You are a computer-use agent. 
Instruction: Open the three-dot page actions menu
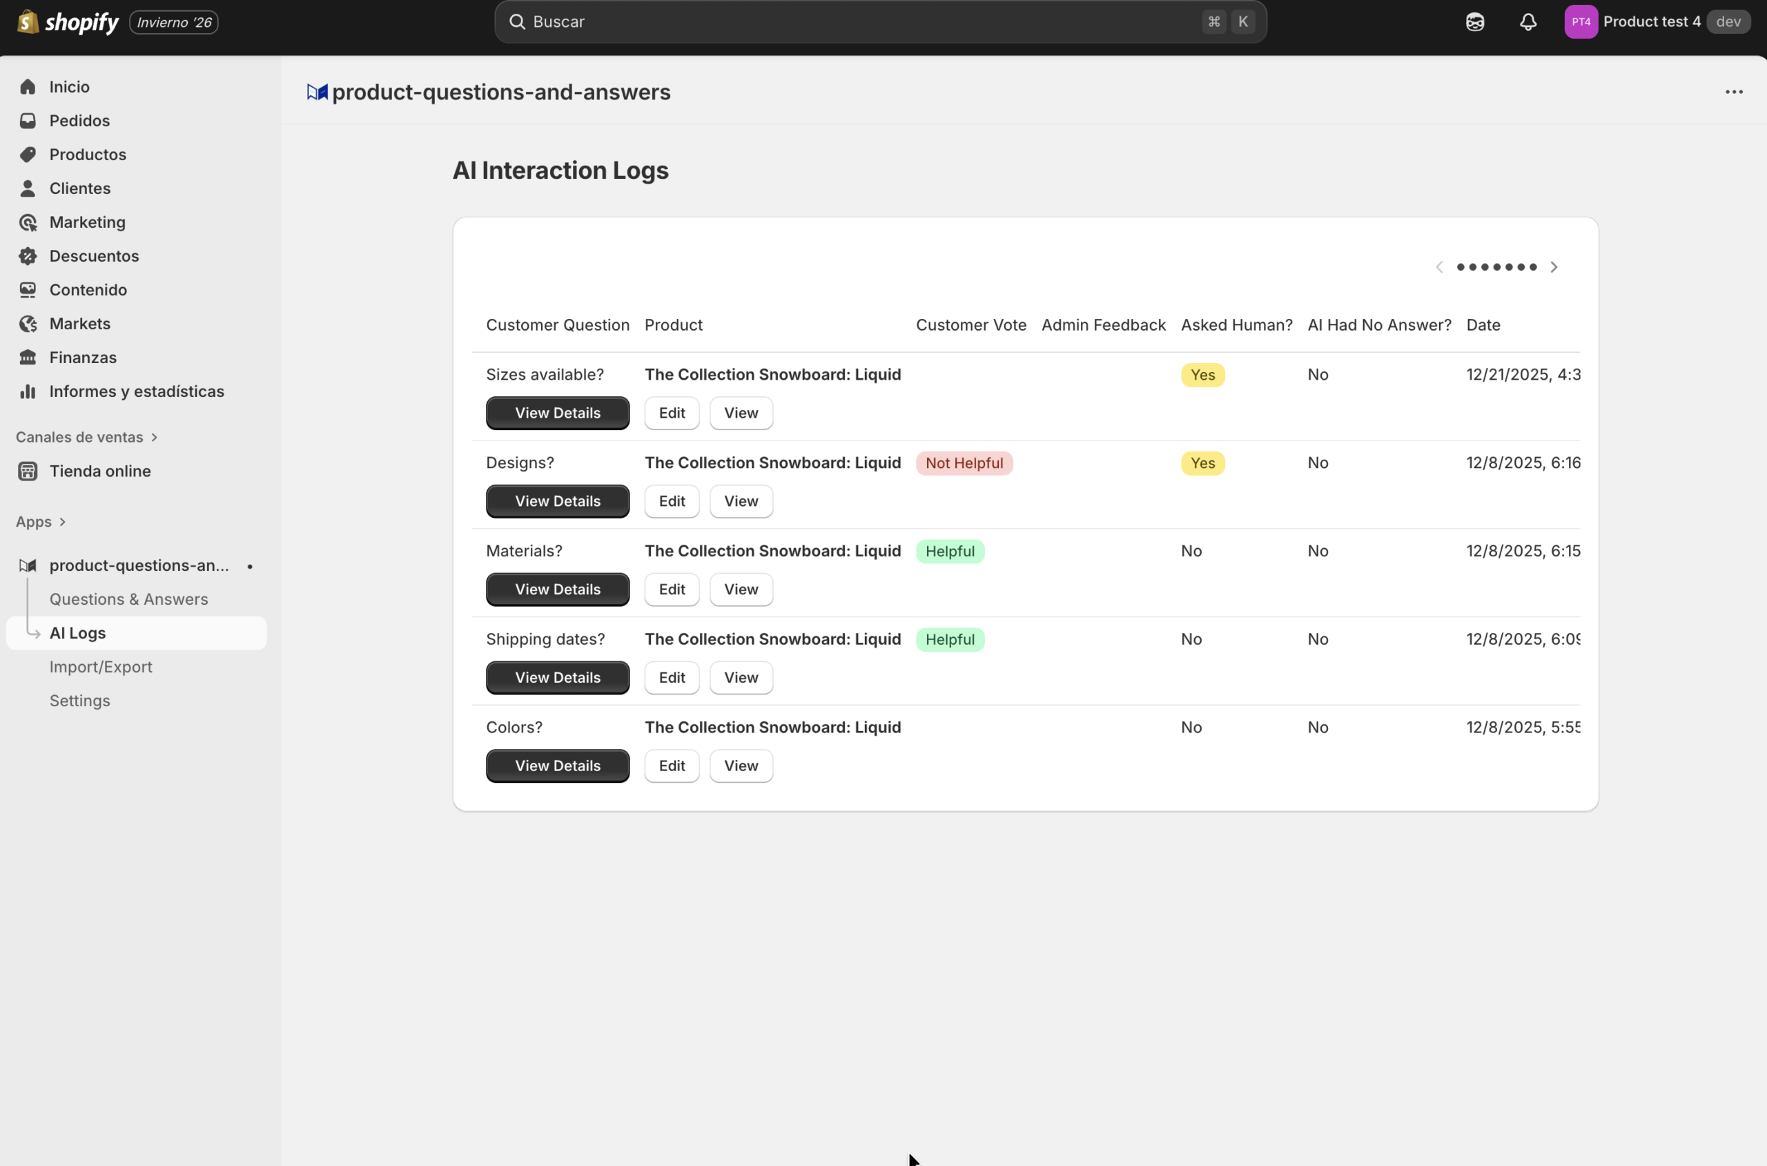tap(1734, 93)
